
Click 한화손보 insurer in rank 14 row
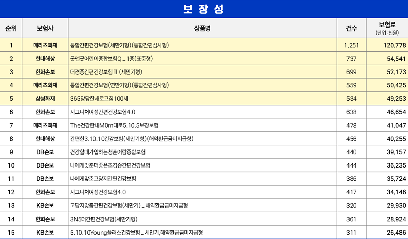[x=45, y=219]
